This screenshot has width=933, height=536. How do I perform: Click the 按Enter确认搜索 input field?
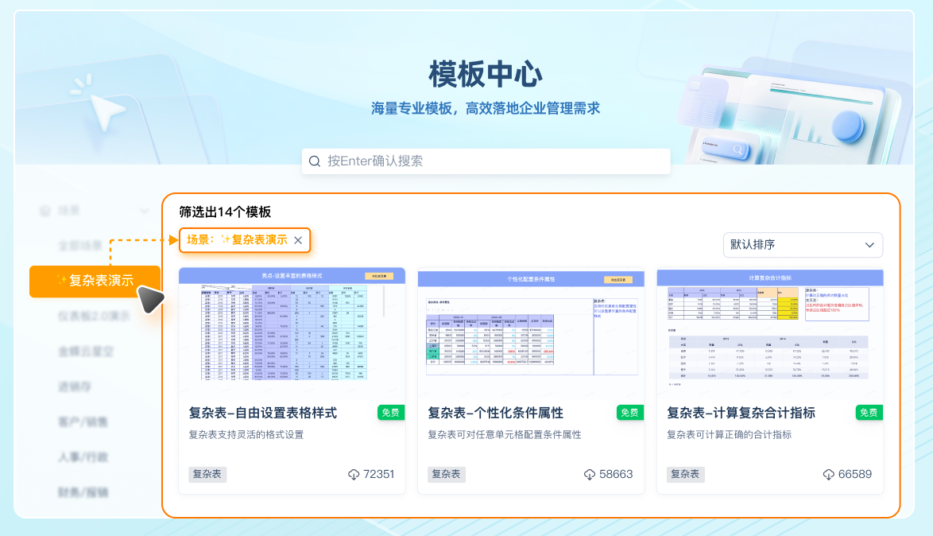pos(486,161)
